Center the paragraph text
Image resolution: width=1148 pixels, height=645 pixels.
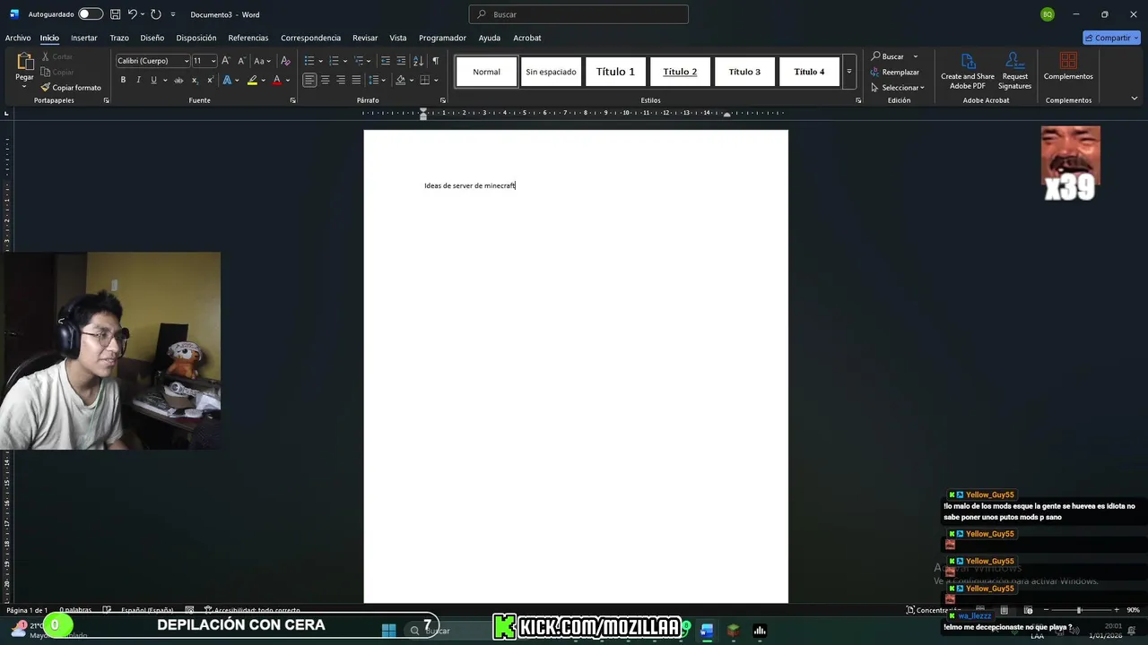pyautogui.click(x=325, y=80)
